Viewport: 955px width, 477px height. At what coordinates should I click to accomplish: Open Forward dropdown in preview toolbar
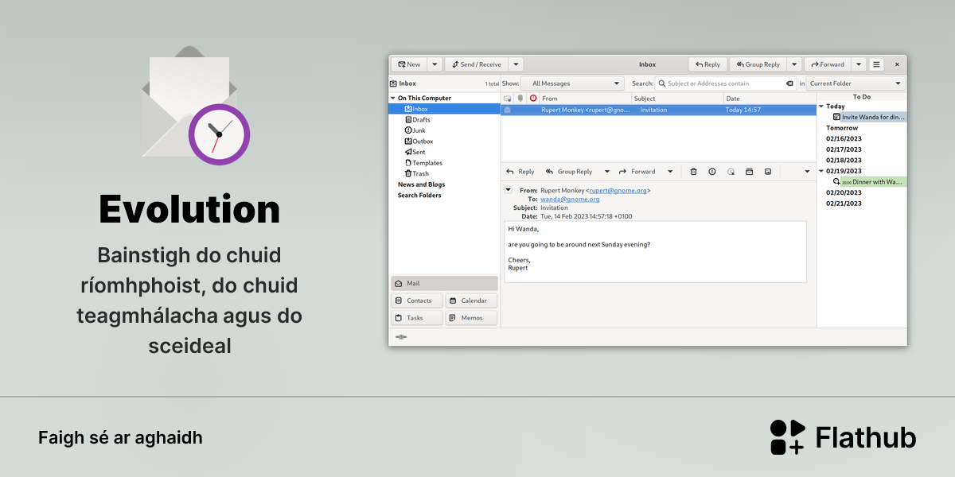tap(670, 172)
